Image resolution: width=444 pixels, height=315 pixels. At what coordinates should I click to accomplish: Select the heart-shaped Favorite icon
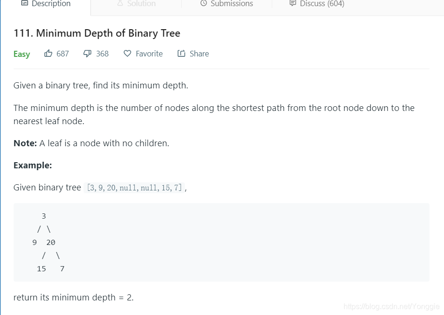point(127,53)
